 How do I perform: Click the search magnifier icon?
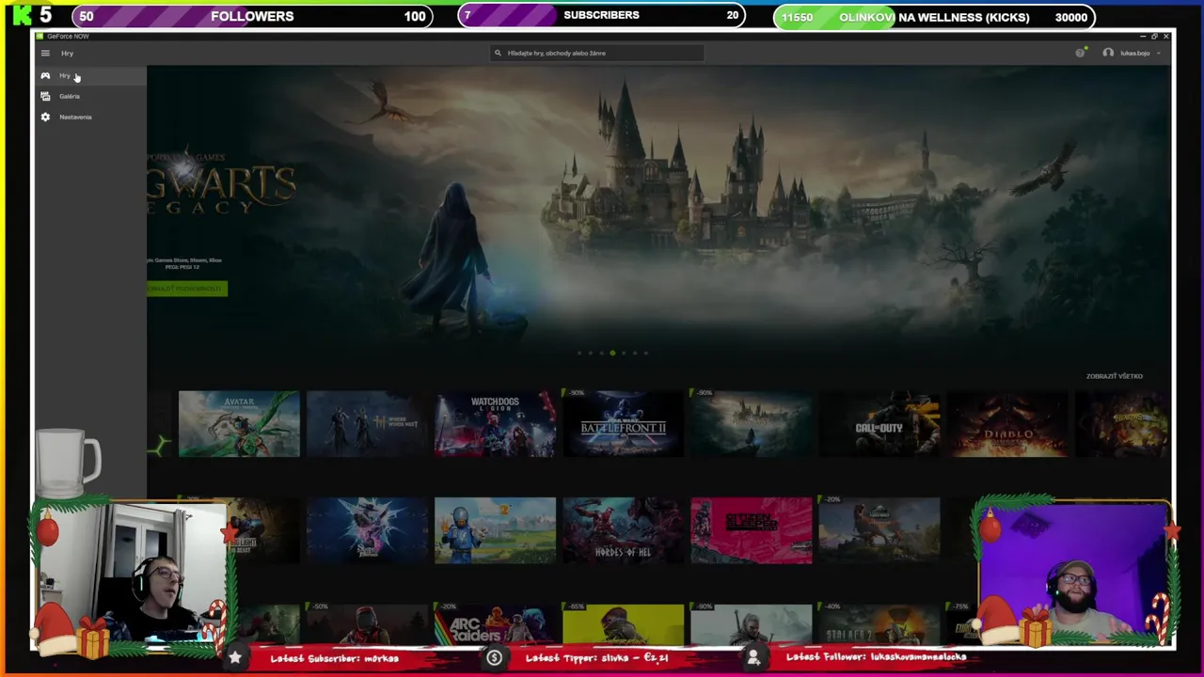(498, 53)
